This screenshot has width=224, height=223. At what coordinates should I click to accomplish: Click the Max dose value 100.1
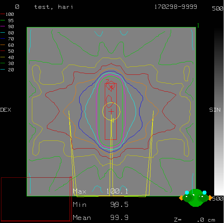tap(117, 191)
